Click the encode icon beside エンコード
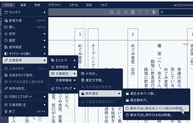 pyautogui.click(x=53, y=60)
